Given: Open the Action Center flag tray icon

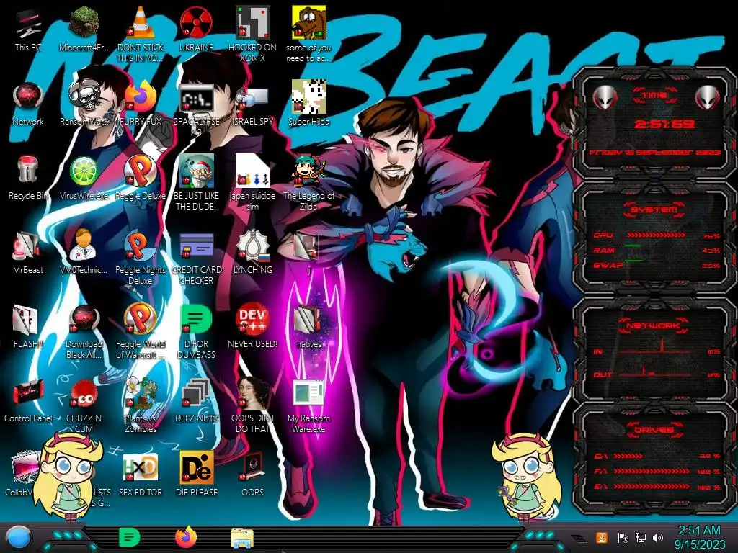Looking at the screenshot, I should tap(623, 537).
